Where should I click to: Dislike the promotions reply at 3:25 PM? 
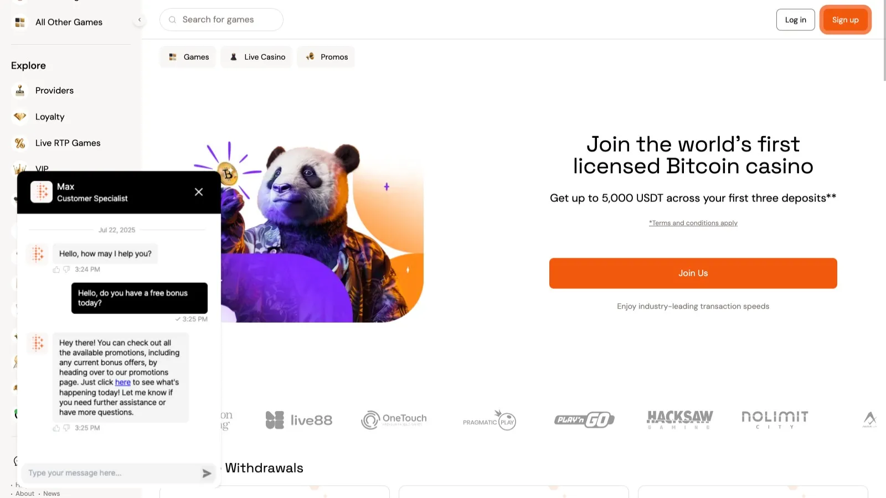pos(66,428)
